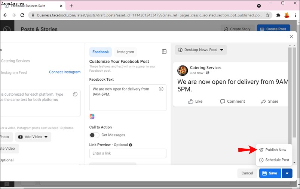Click the Like thumbs-up in post preview
The height and width of the screenshot is (189, 300).
tap(191, 101)
